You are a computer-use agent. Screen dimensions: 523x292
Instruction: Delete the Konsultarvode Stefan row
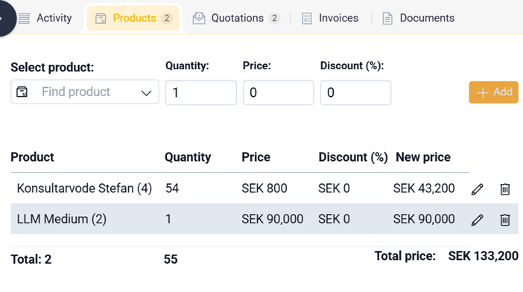coord(505,189)
